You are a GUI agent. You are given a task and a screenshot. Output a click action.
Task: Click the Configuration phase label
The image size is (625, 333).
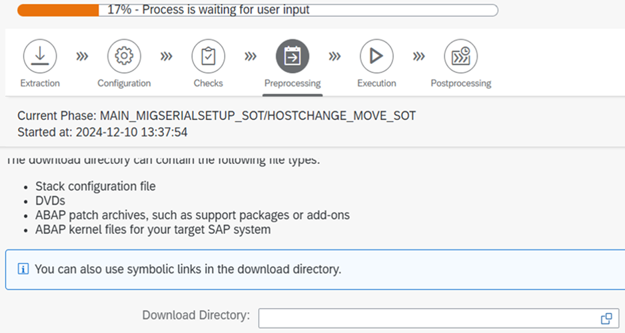(124, 83)
